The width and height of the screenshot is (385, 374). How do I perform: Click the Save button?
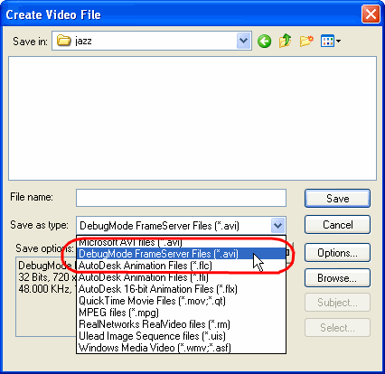337,199
